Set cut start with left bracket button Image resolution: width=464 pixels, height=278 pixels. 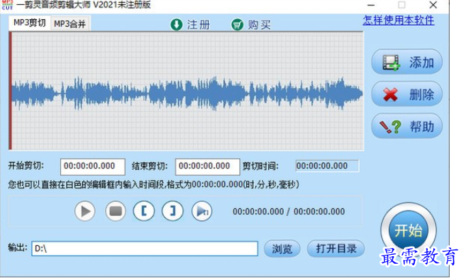(144, 211)
